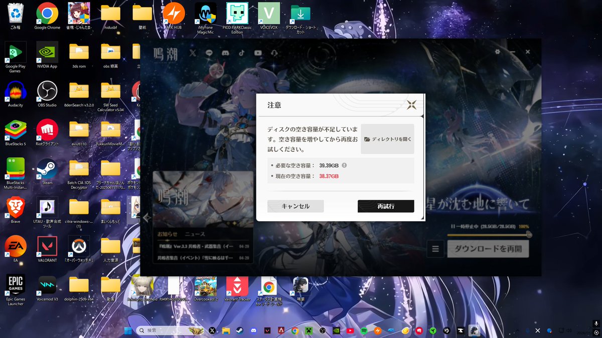The image size is (602, 338).
Task: Select the オーバーウォッチ desktop shortcut
Action: click(x=79, y=249)
